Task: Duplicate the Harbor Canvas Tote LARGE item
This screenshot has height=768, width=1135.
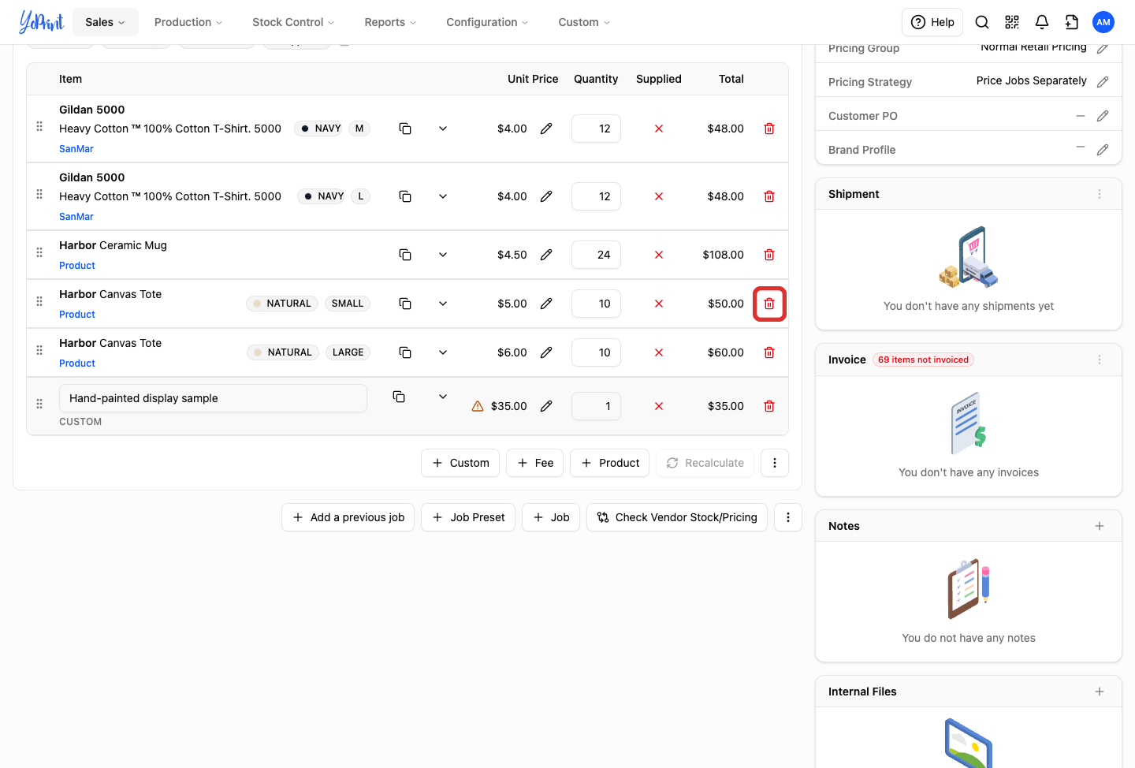Action: tap(405, 352)
